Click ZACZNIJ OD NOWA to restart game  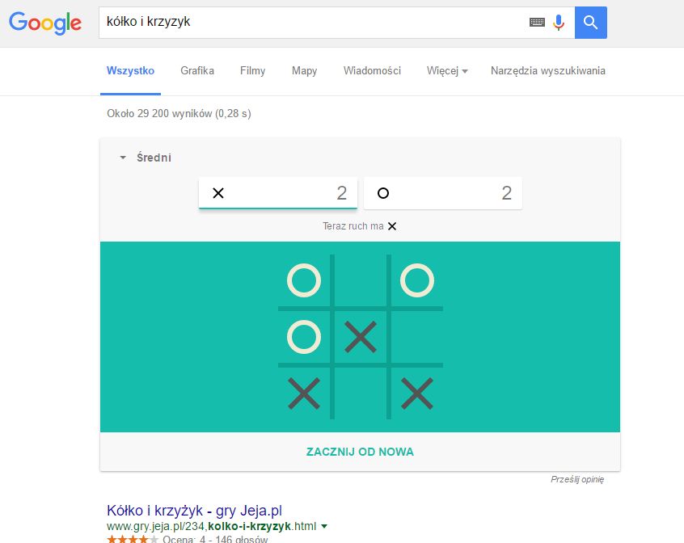[360, 452]
